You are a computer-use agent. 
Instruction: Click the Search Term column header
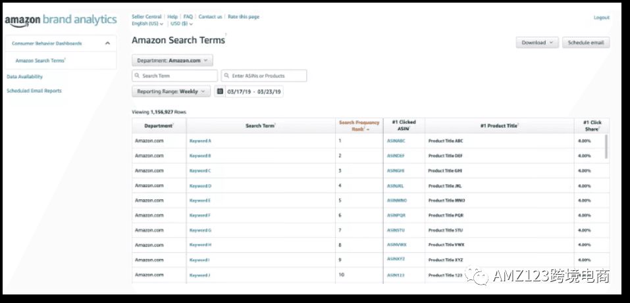(x=261, y=126)
